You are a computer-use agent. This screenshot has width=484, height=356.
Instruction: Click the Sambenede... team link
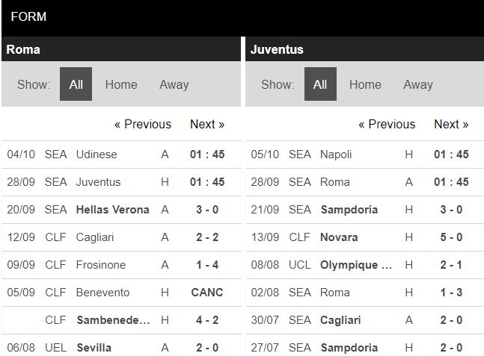point(112,320)
